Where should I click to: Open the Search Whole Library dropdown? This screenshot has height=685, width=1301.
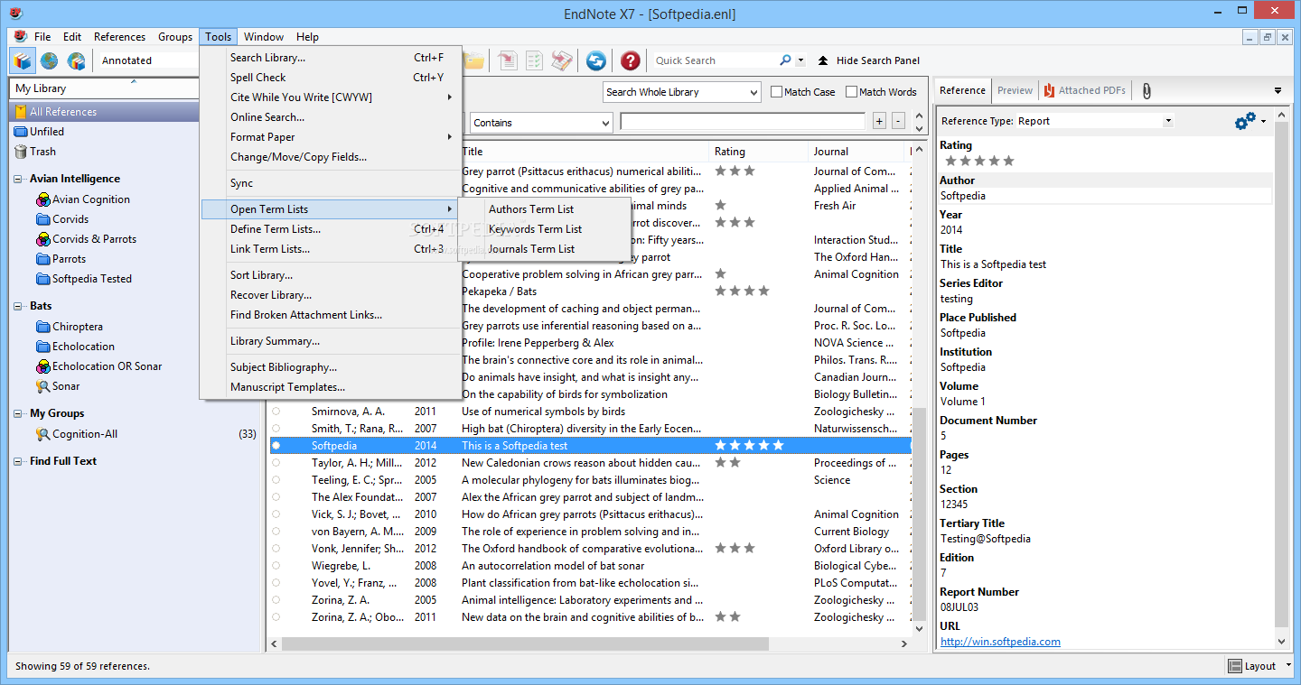[682, 92]
